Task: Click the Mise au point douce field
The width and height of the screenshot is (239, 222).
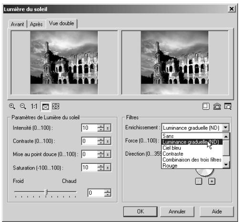Action: point(89,154)
